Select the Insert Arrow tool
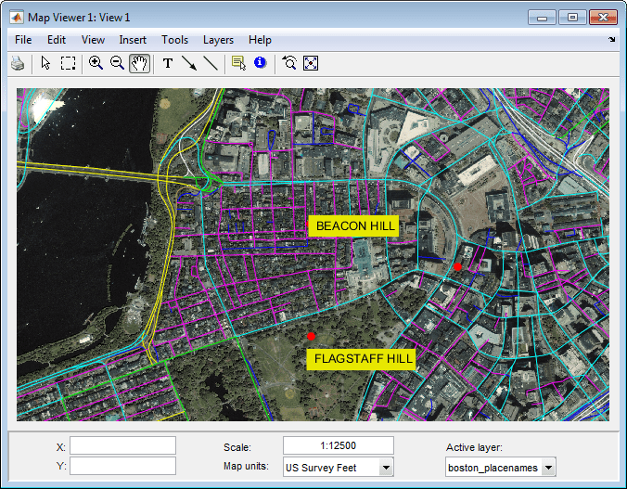This screenshot has height=489, width=627. click(x=189, y=63)
